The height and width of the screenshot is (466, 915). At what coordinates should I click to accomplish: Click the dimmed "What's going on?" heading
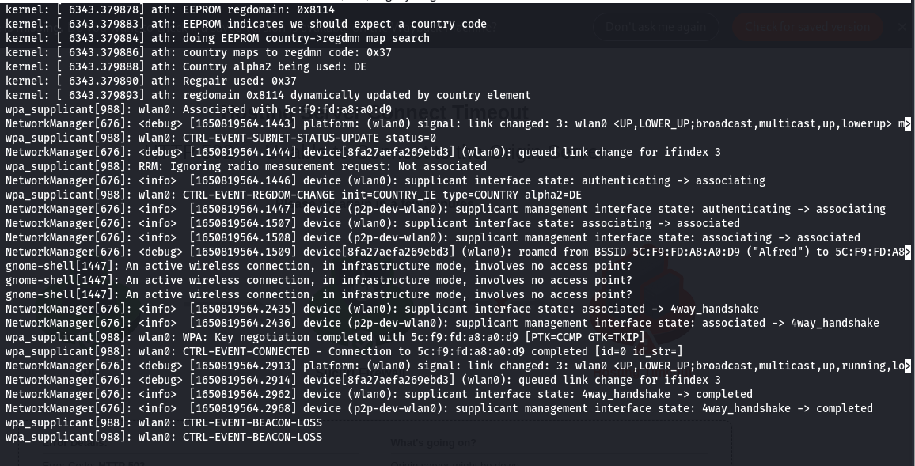click(x=433, y=443)
